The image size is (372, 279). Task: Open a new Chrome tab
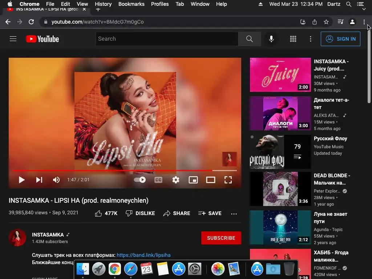pyautogui.click(x=98, y=9)
